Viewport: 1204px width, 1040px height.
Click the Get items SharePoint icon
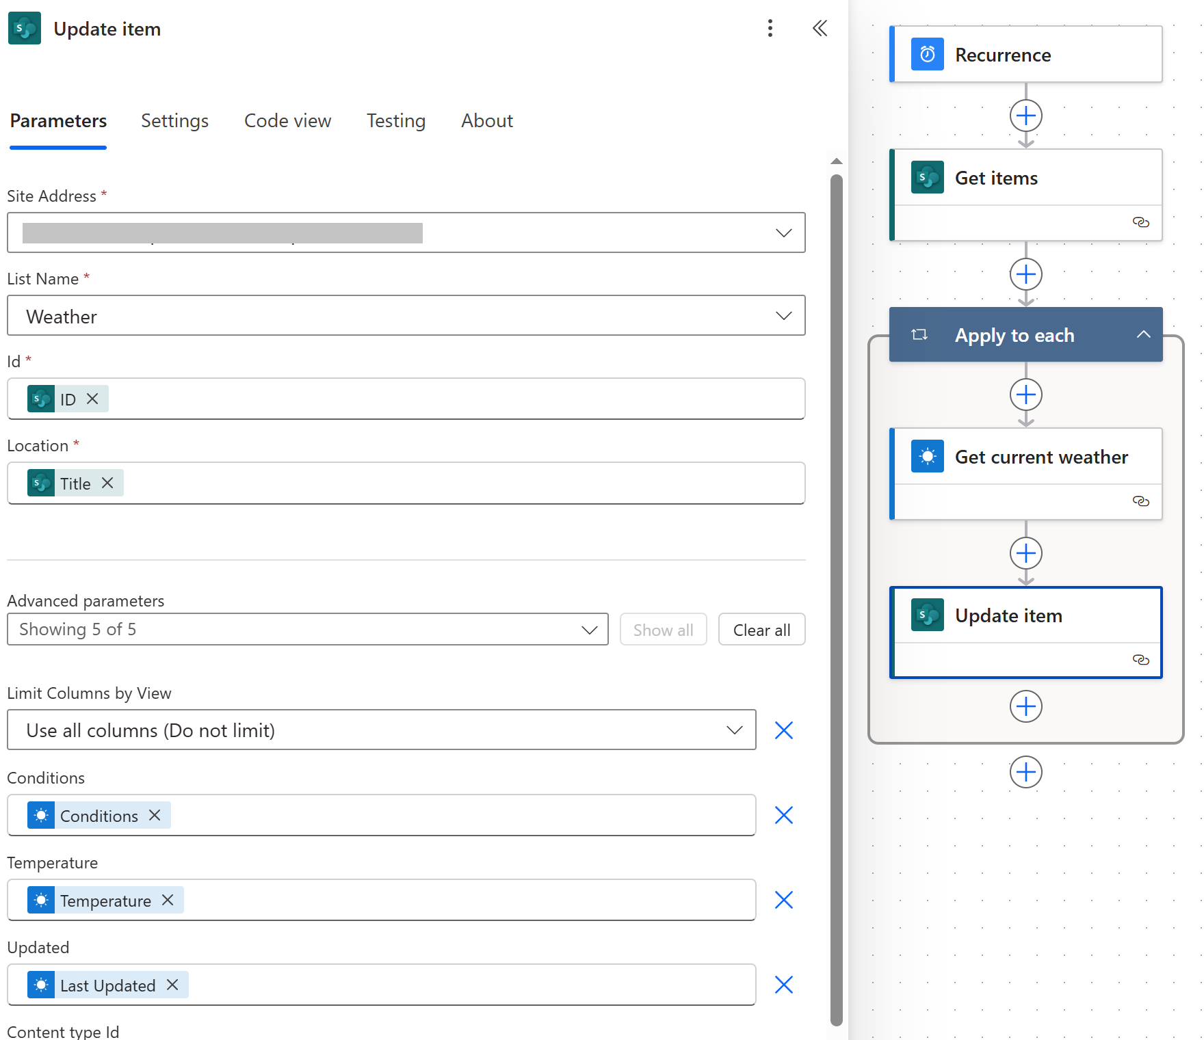coord(928,177)
